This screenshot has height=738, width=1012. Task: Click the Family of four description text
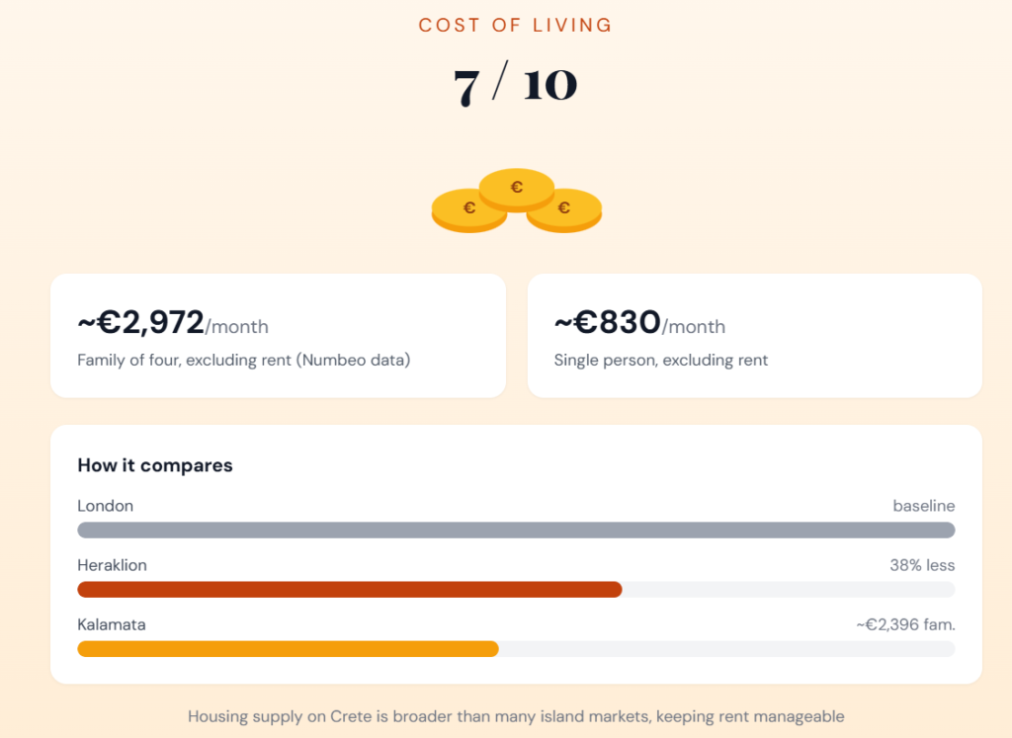244,361
